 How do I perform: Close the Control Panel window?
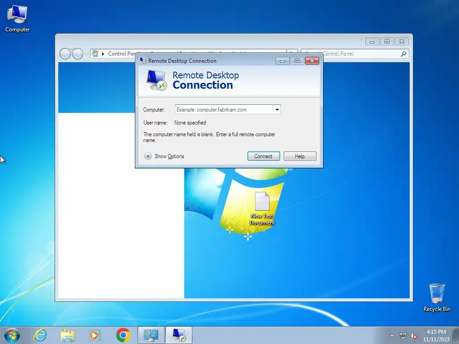tap(402, 42)
